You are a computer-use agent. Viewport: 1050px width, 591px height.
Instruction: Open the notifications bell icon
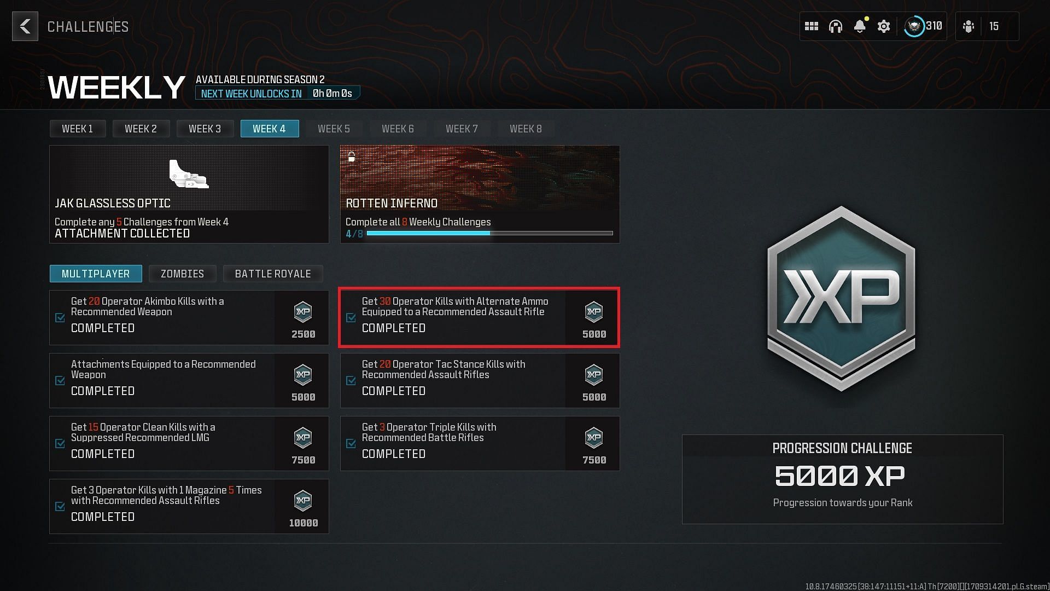pos(860,26)
